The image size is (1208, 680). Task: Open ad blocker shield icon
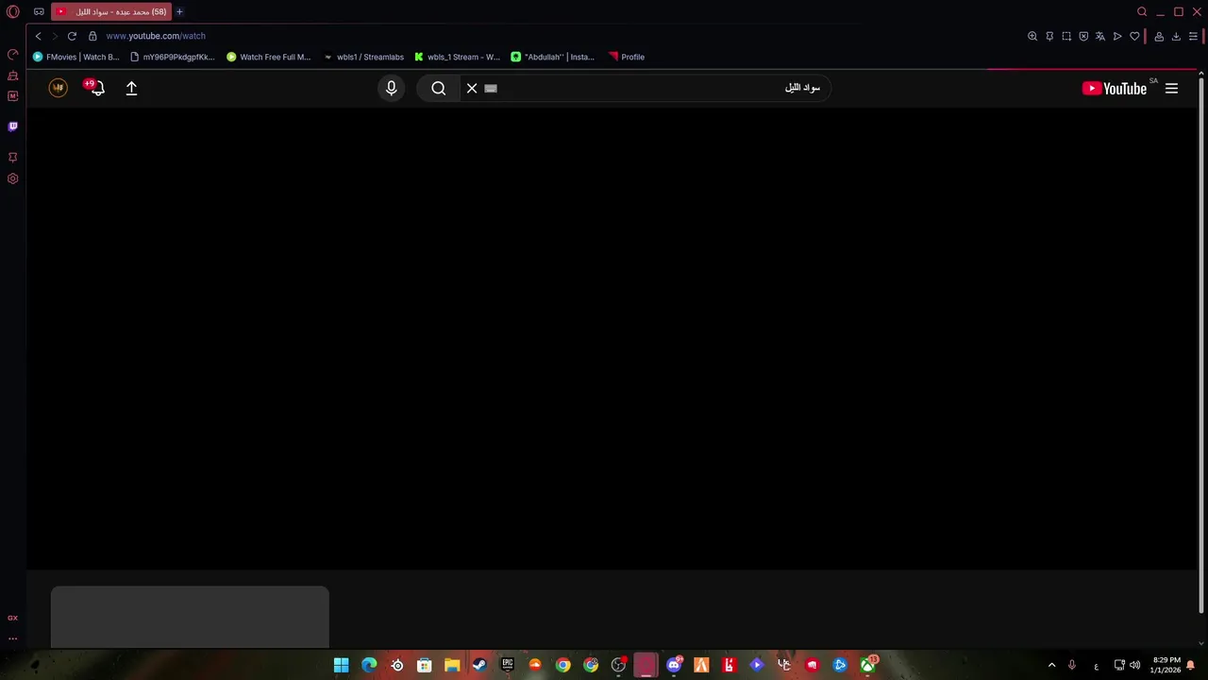point(1083,36)
